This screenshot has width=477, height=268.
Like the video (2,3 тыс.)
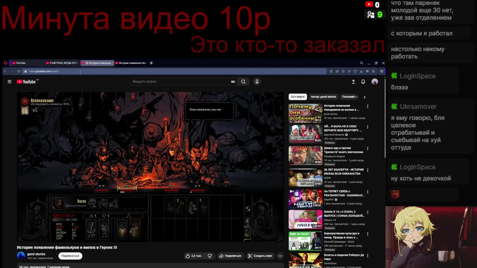(193, 256)
